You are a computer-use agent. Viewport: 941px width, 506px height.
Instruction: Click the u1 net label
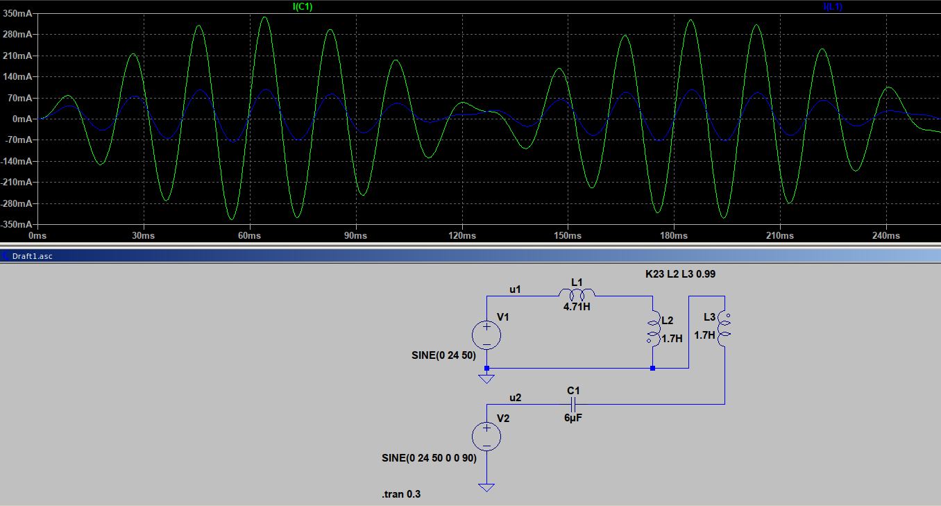pos(515,288)
